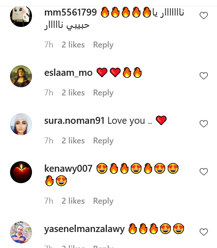Visit the sura.noman91 username link
The image size is (217, 248).
(x=74, y=121)
